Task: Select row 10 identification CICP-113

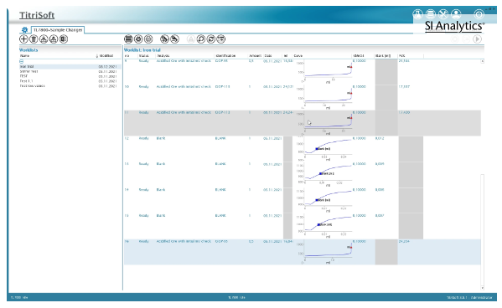Action: pos(223,87)
